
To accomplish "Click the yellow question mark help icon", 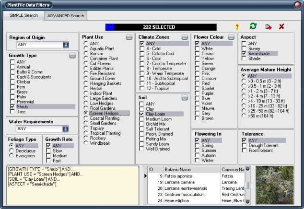I will click(x=236, y=27).
